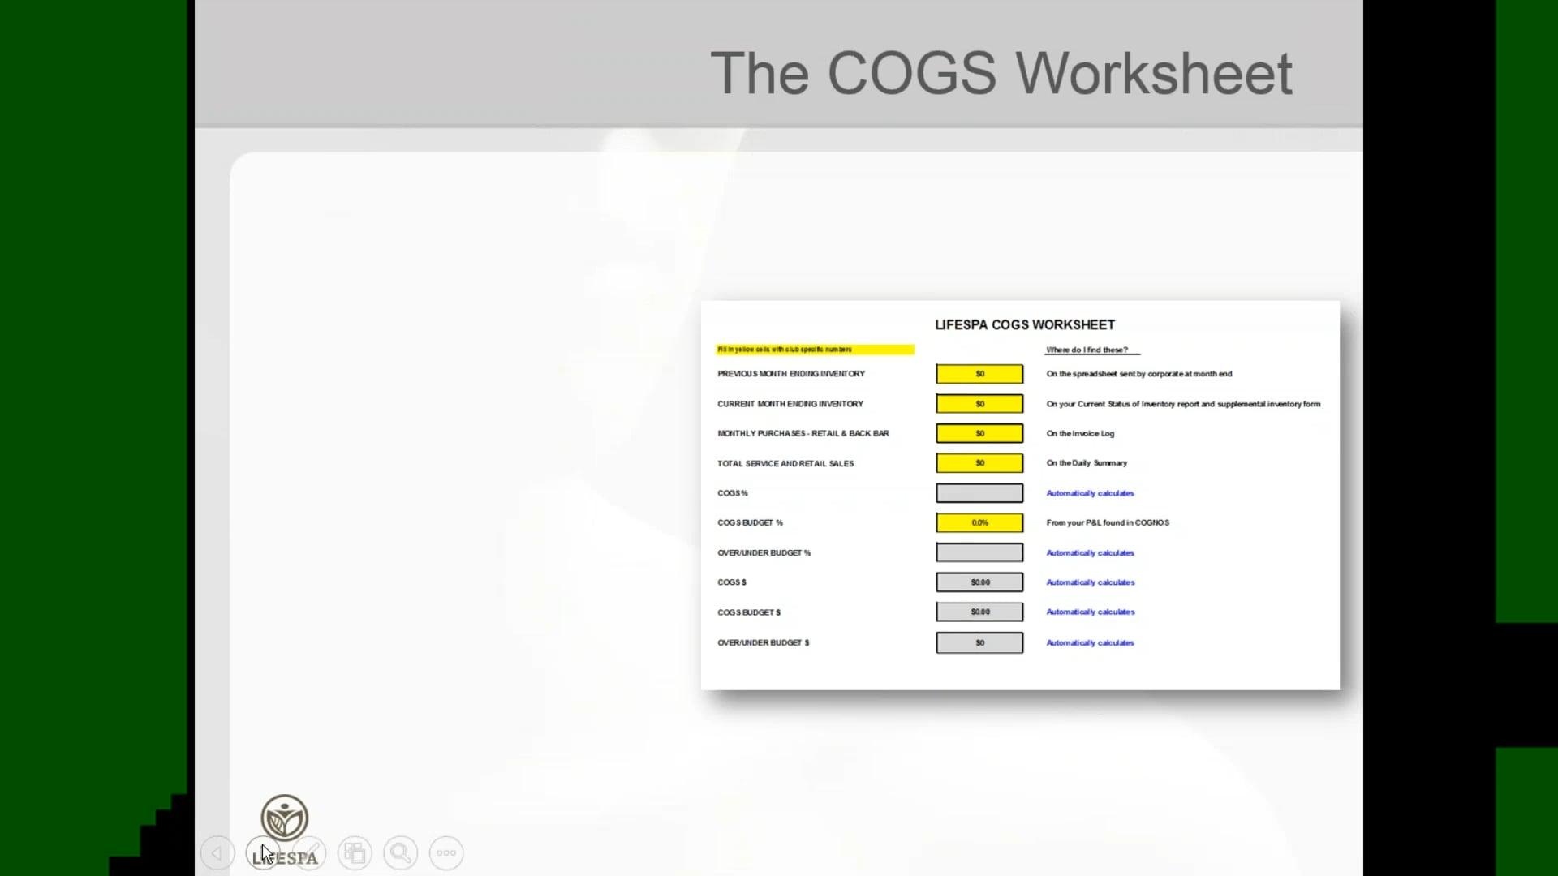
Task: Click the Monthly Purchases yellow $0 cell
Action: 979,433
